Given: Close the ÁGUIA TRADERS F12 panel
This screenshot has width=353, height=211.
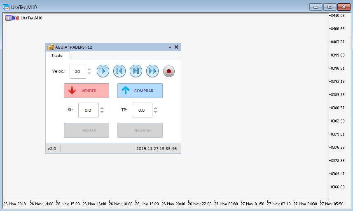Looking at the screenshot, I should (x=176, y=47).
